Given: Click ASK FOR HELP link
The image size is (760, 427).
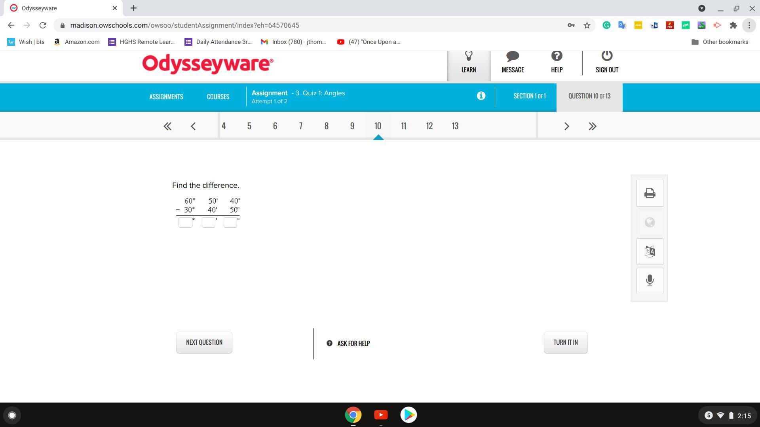Looking at the screenshot, I should pos(353,343).
